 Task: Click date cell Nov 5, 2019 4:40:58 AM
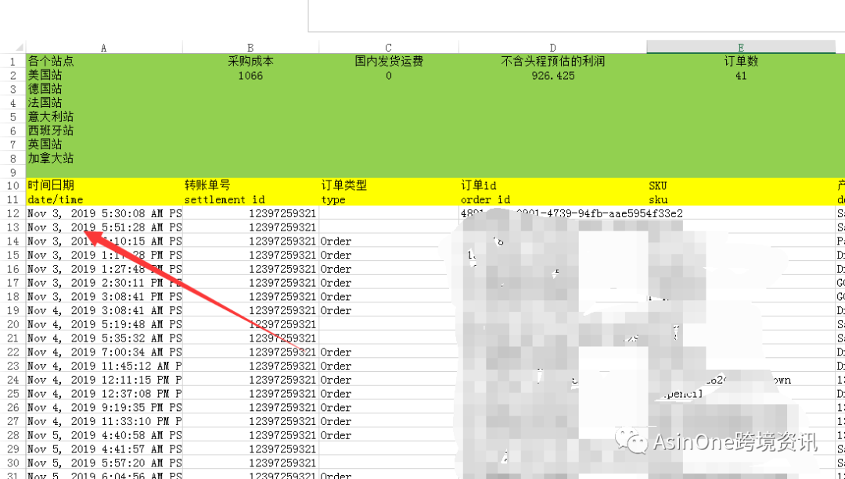coord(104,435)
